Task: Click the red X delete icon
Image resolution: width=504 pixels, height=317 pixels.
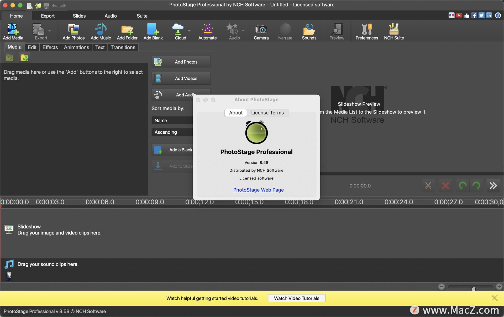Action: pyautogui.click(x=445, y=186)
